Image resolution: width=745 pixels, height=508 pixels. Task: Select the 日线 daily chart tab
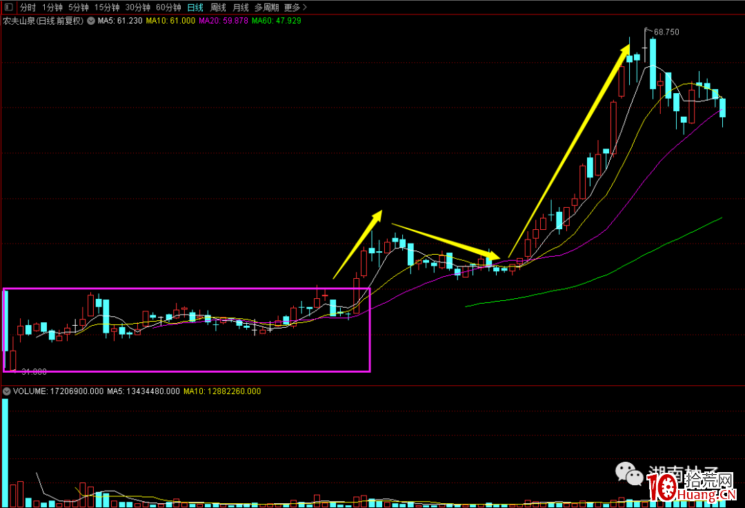195,8
